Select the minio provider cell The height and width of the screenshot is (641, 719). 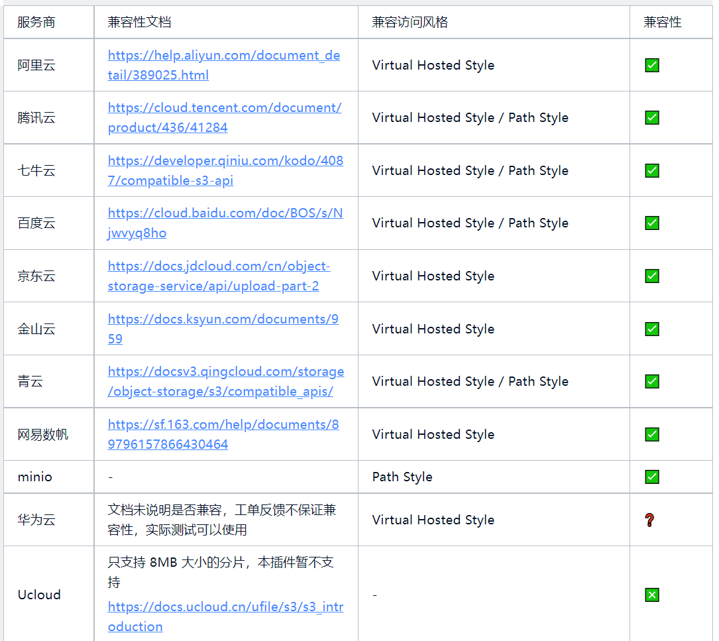48,477
